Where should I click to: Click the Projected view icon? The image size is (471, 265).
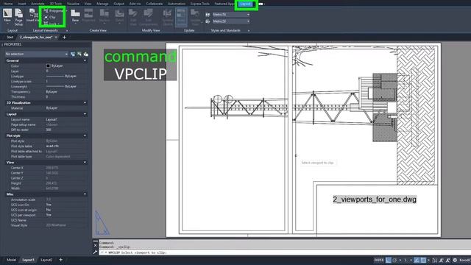click(88, 14)
